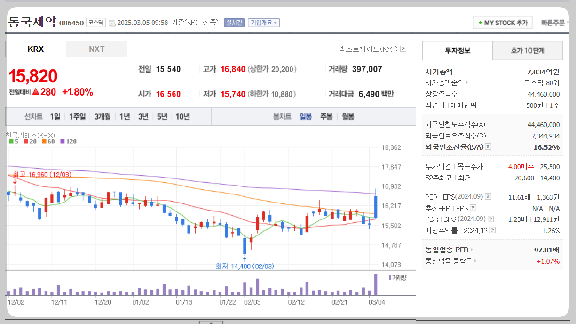The width and height of the screenshot is (576, 324).
Task: Click the stock code 086450
Action: 71,23
